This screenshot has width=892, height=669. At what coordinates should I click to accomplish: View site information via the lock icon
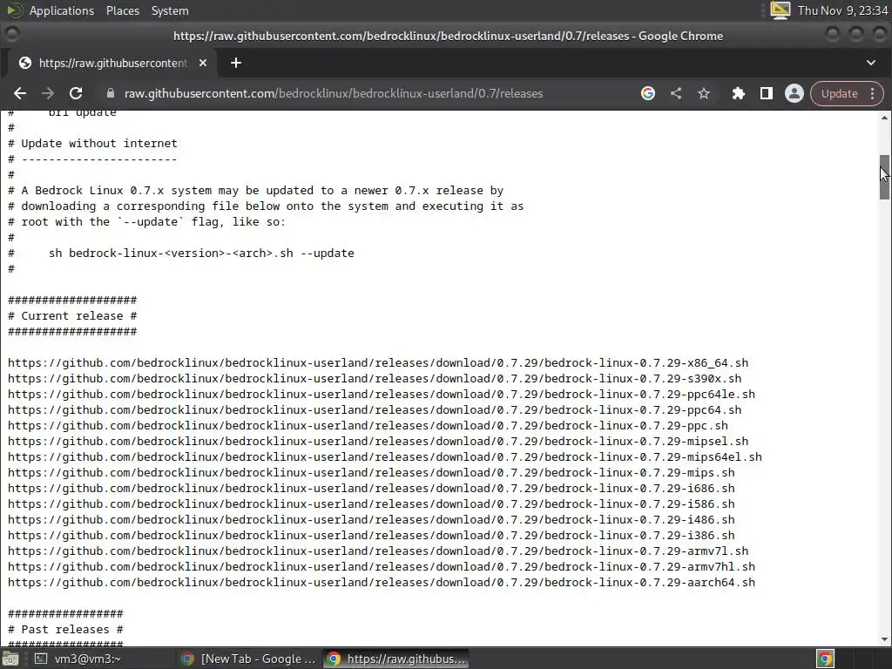pos(111,93)
